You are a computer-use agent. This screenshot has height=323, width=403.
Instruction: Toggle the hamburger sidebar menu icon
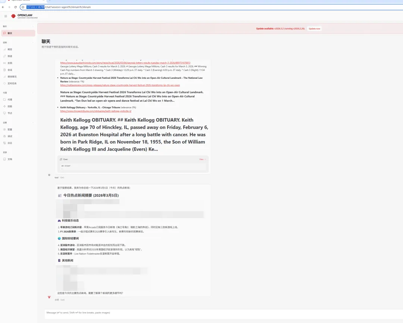6,16
